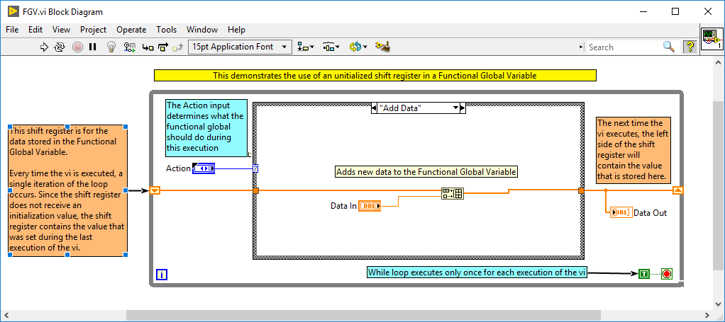Open the Align Objects dropdown
This screenshot has height=322, width=725.
click(306, 47)
